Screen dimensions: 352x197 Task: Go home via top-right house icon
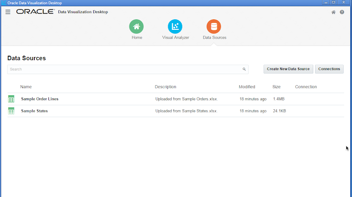pyautogui.click(x=334, y=12)
